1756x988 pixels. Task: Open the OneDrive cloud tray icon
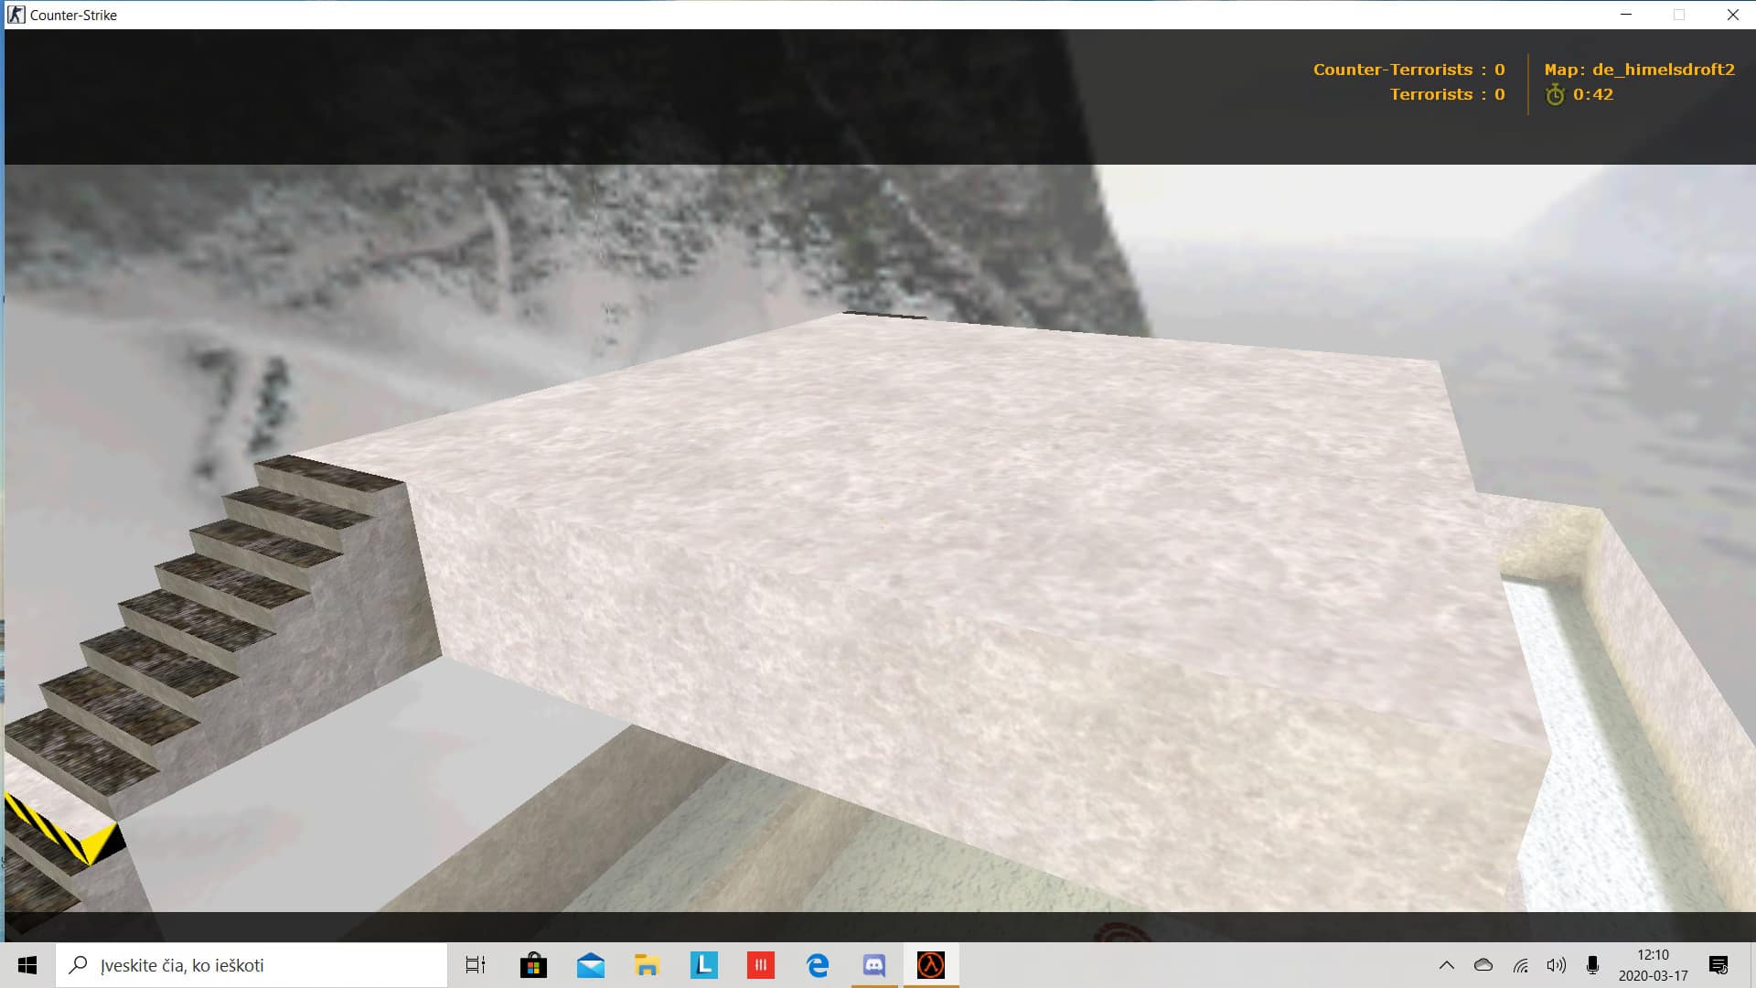coord(1483,965)
